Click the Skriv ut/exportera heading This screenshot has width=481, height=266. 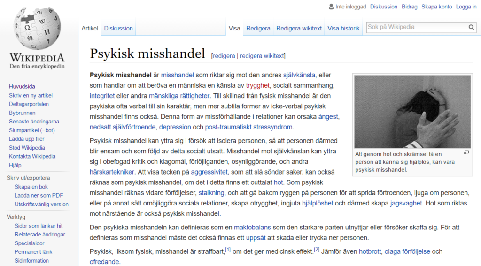pyautogui.click(x=28, y=178)
